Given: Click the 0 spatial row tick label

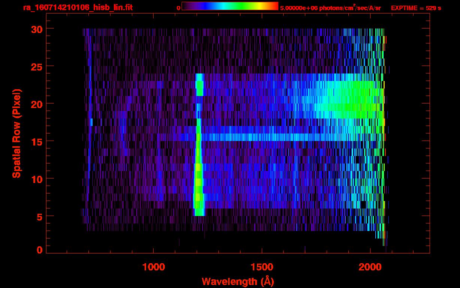Looking at the screenshot, I should pyautogui.click(x=39, y=250).
